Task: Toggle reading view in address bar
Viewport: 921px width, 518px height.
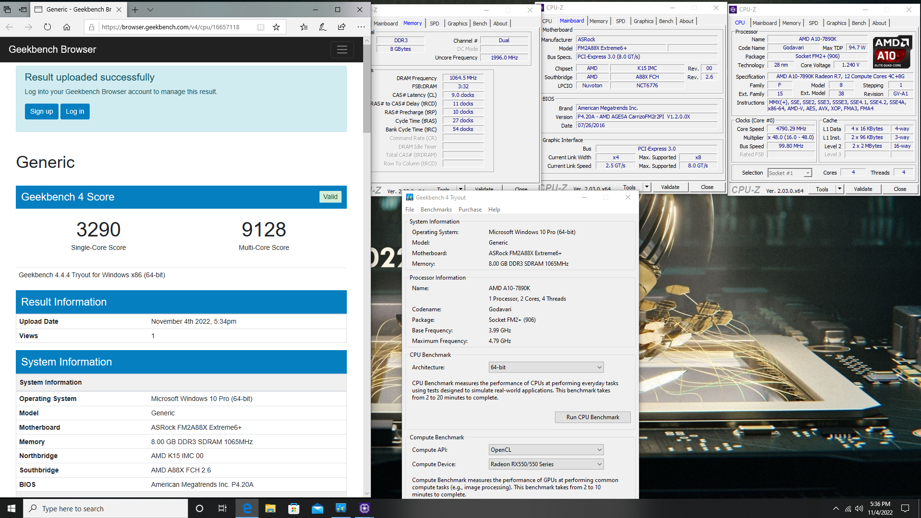Action: [260, 27]
